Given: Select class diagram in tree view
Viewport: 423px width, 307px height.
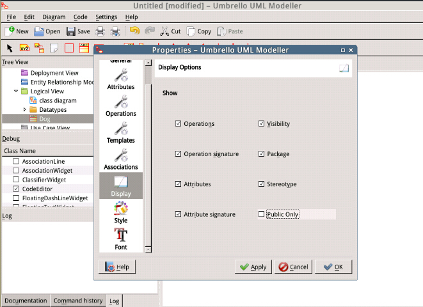Looking at the screenshot, I should coord(58,100).
